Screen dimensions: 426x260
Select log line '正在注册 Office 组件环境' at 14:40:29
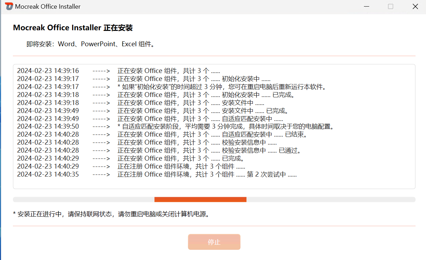131,167
